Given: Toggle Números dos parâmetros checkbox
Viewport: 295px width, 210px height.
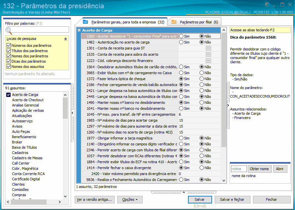Looking at the screenshot, I should [9, 45].
